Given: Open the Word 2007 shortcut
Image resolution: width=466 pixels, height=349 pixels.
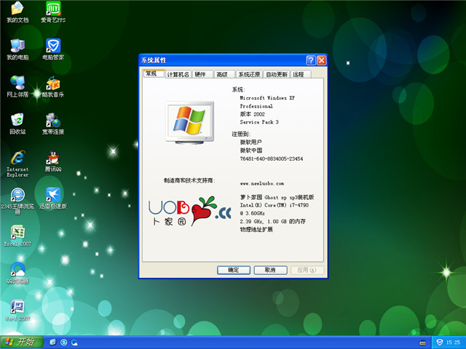Looking at the screenshot, I should [17, 310].
